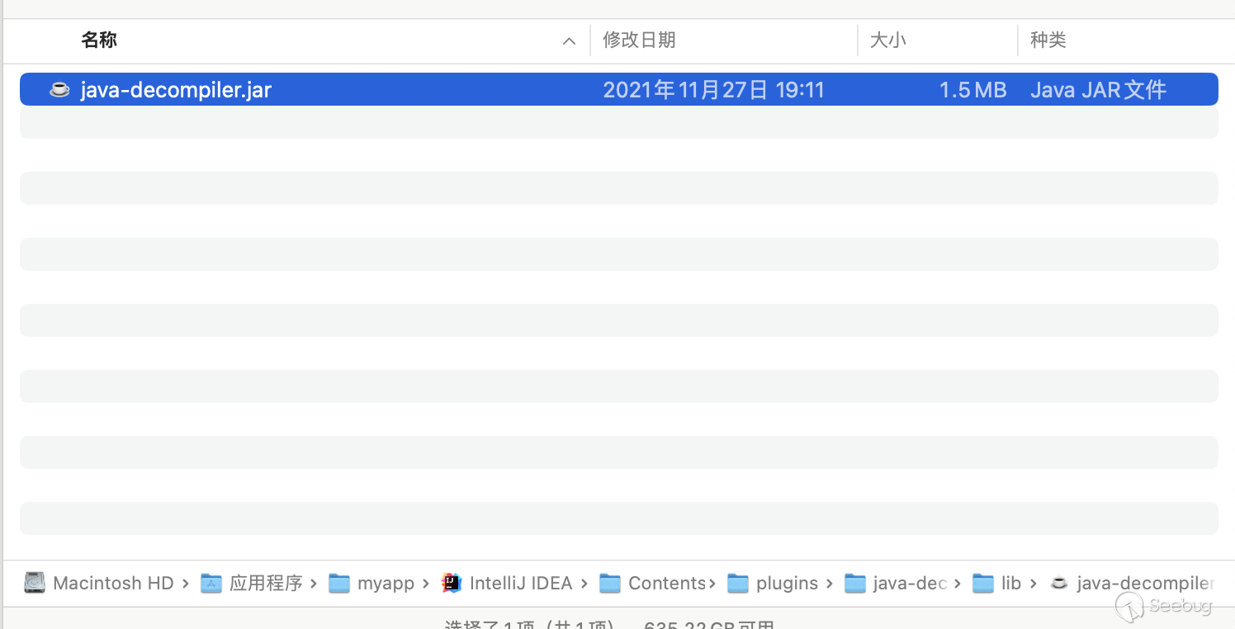Click the lib folder icon in path bar
Viewport: 1235px width, 629px height.
pos(983,583)
